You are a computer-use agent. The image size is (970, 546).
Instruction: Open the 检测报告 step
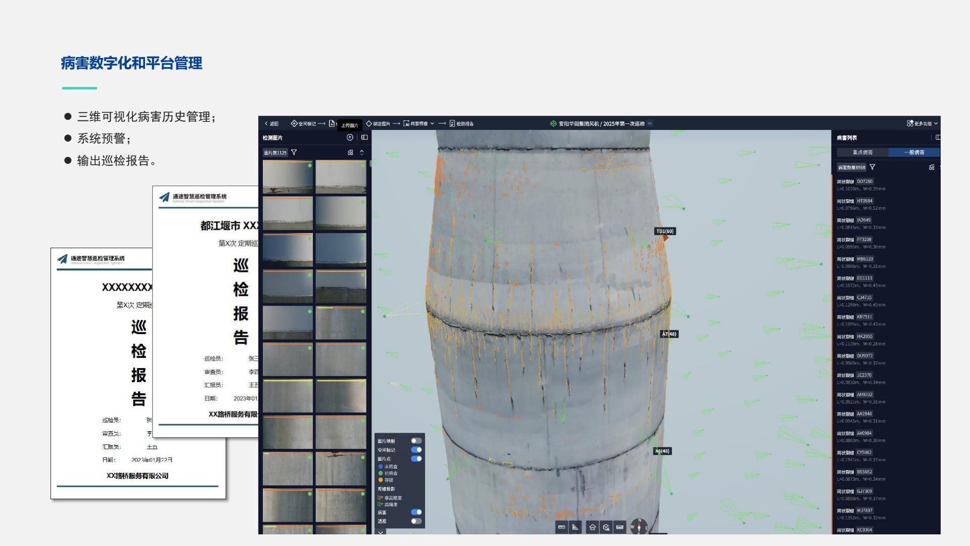461,123
